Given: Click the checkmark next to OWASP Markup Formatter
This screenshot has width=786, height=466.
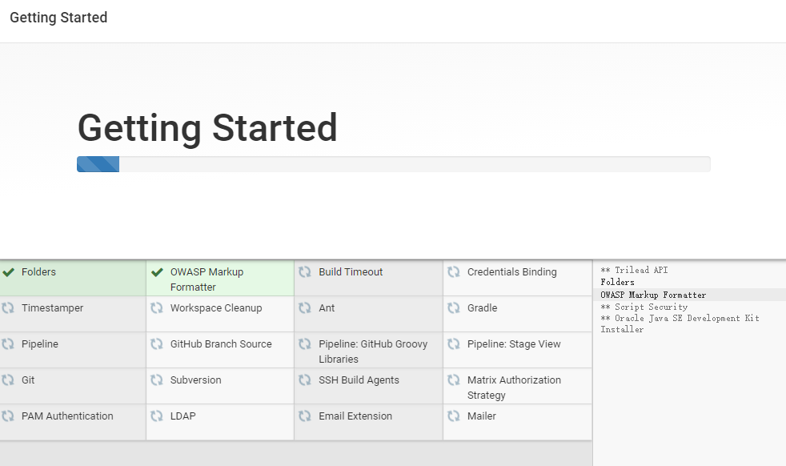Looking at the screenshot, I should 157,272.
